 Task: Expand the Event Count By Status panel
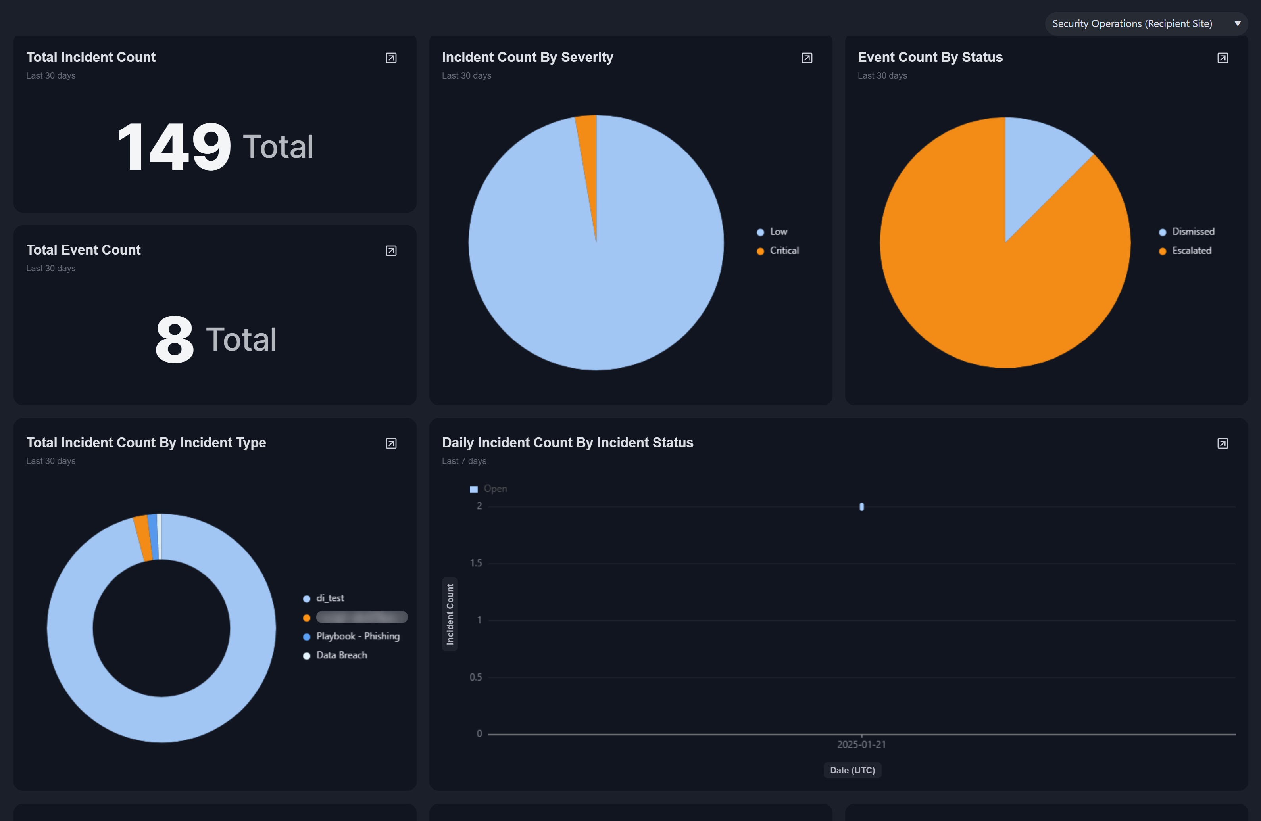[x=1223, y=58]
